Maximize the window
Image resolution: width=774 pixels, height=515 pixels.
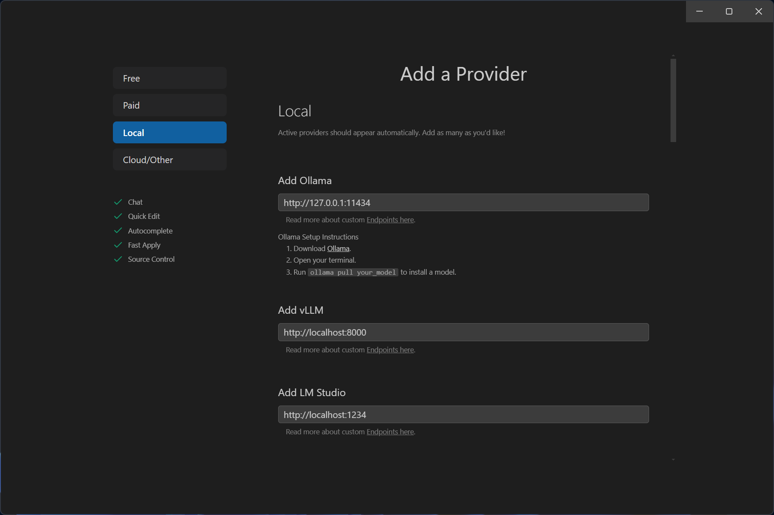(729, 12)
